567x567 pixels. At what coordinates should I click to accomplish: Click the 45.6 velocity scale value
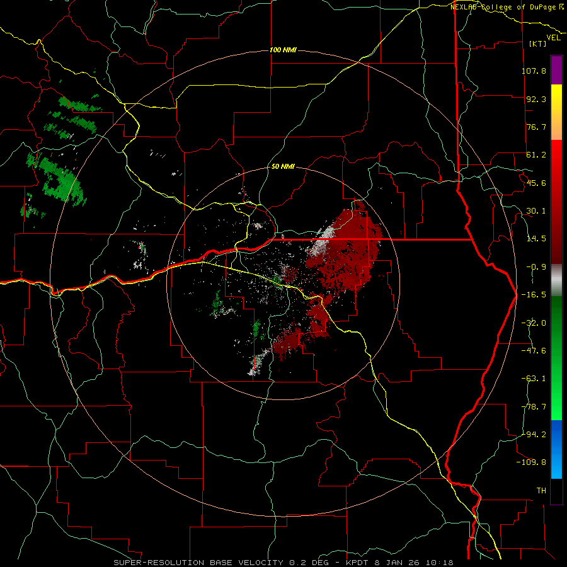tap(536, 183)
